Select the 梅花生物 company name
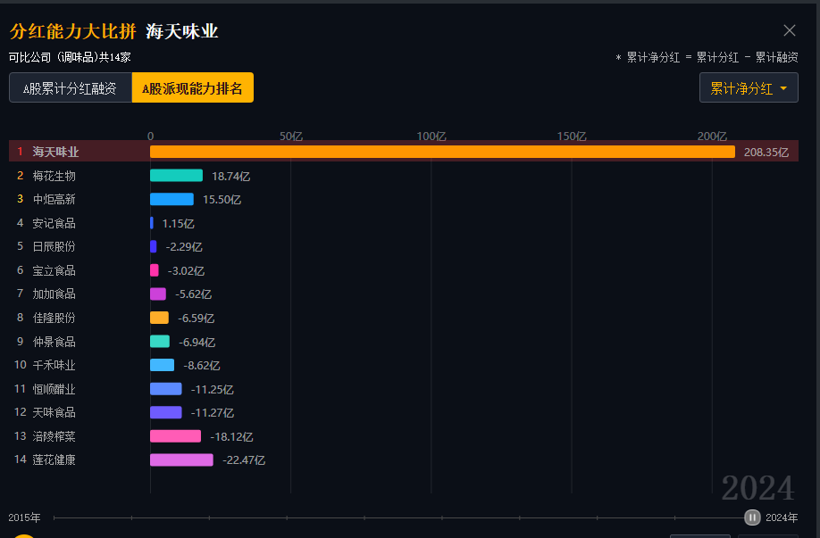Viewport: 820px width, 538px height. (54, 176)
